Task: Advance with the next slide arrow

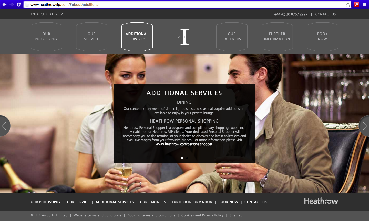Action: click(x=364, y=126)
